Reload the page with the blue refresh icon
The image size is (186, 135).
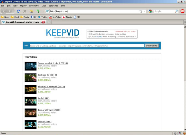[x=18, y=11]
